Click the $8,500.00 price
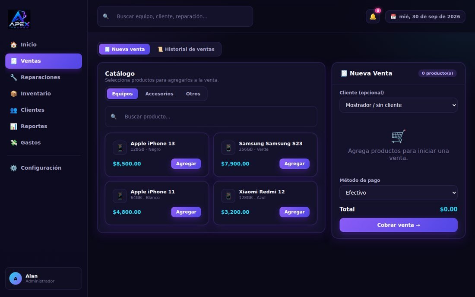Image resolution: width=475 pixels, height=297 pixels. click(x=127, y=164)
